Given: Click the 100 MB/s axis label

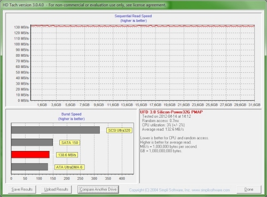Looking at the screenshot, I should 21,44.
